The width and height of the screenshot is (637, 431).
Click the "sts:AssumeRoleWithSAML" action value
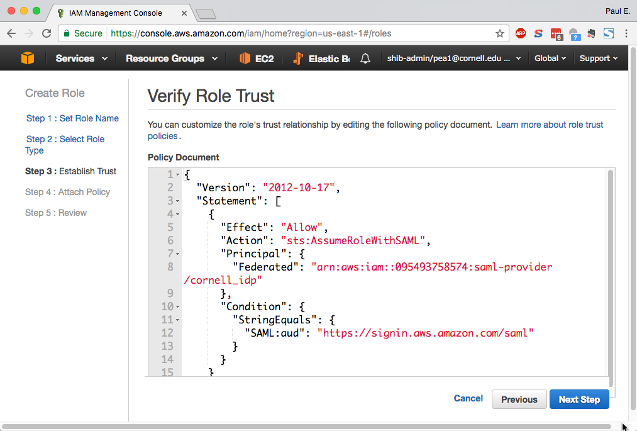(353, 240)
